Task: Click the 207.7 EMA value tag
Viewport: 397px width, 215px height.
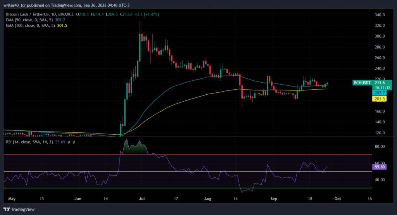Action: 379,93
